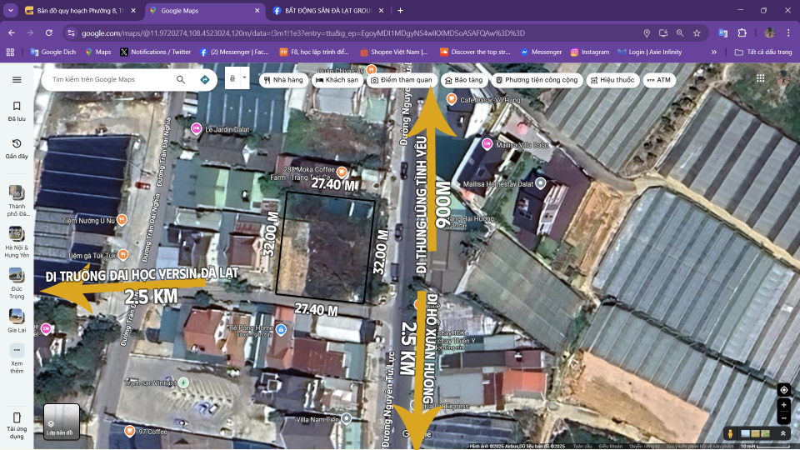Click the 97 Coffee map pin
This screenshot has width=800, height=450.
(x=130, y=431)
